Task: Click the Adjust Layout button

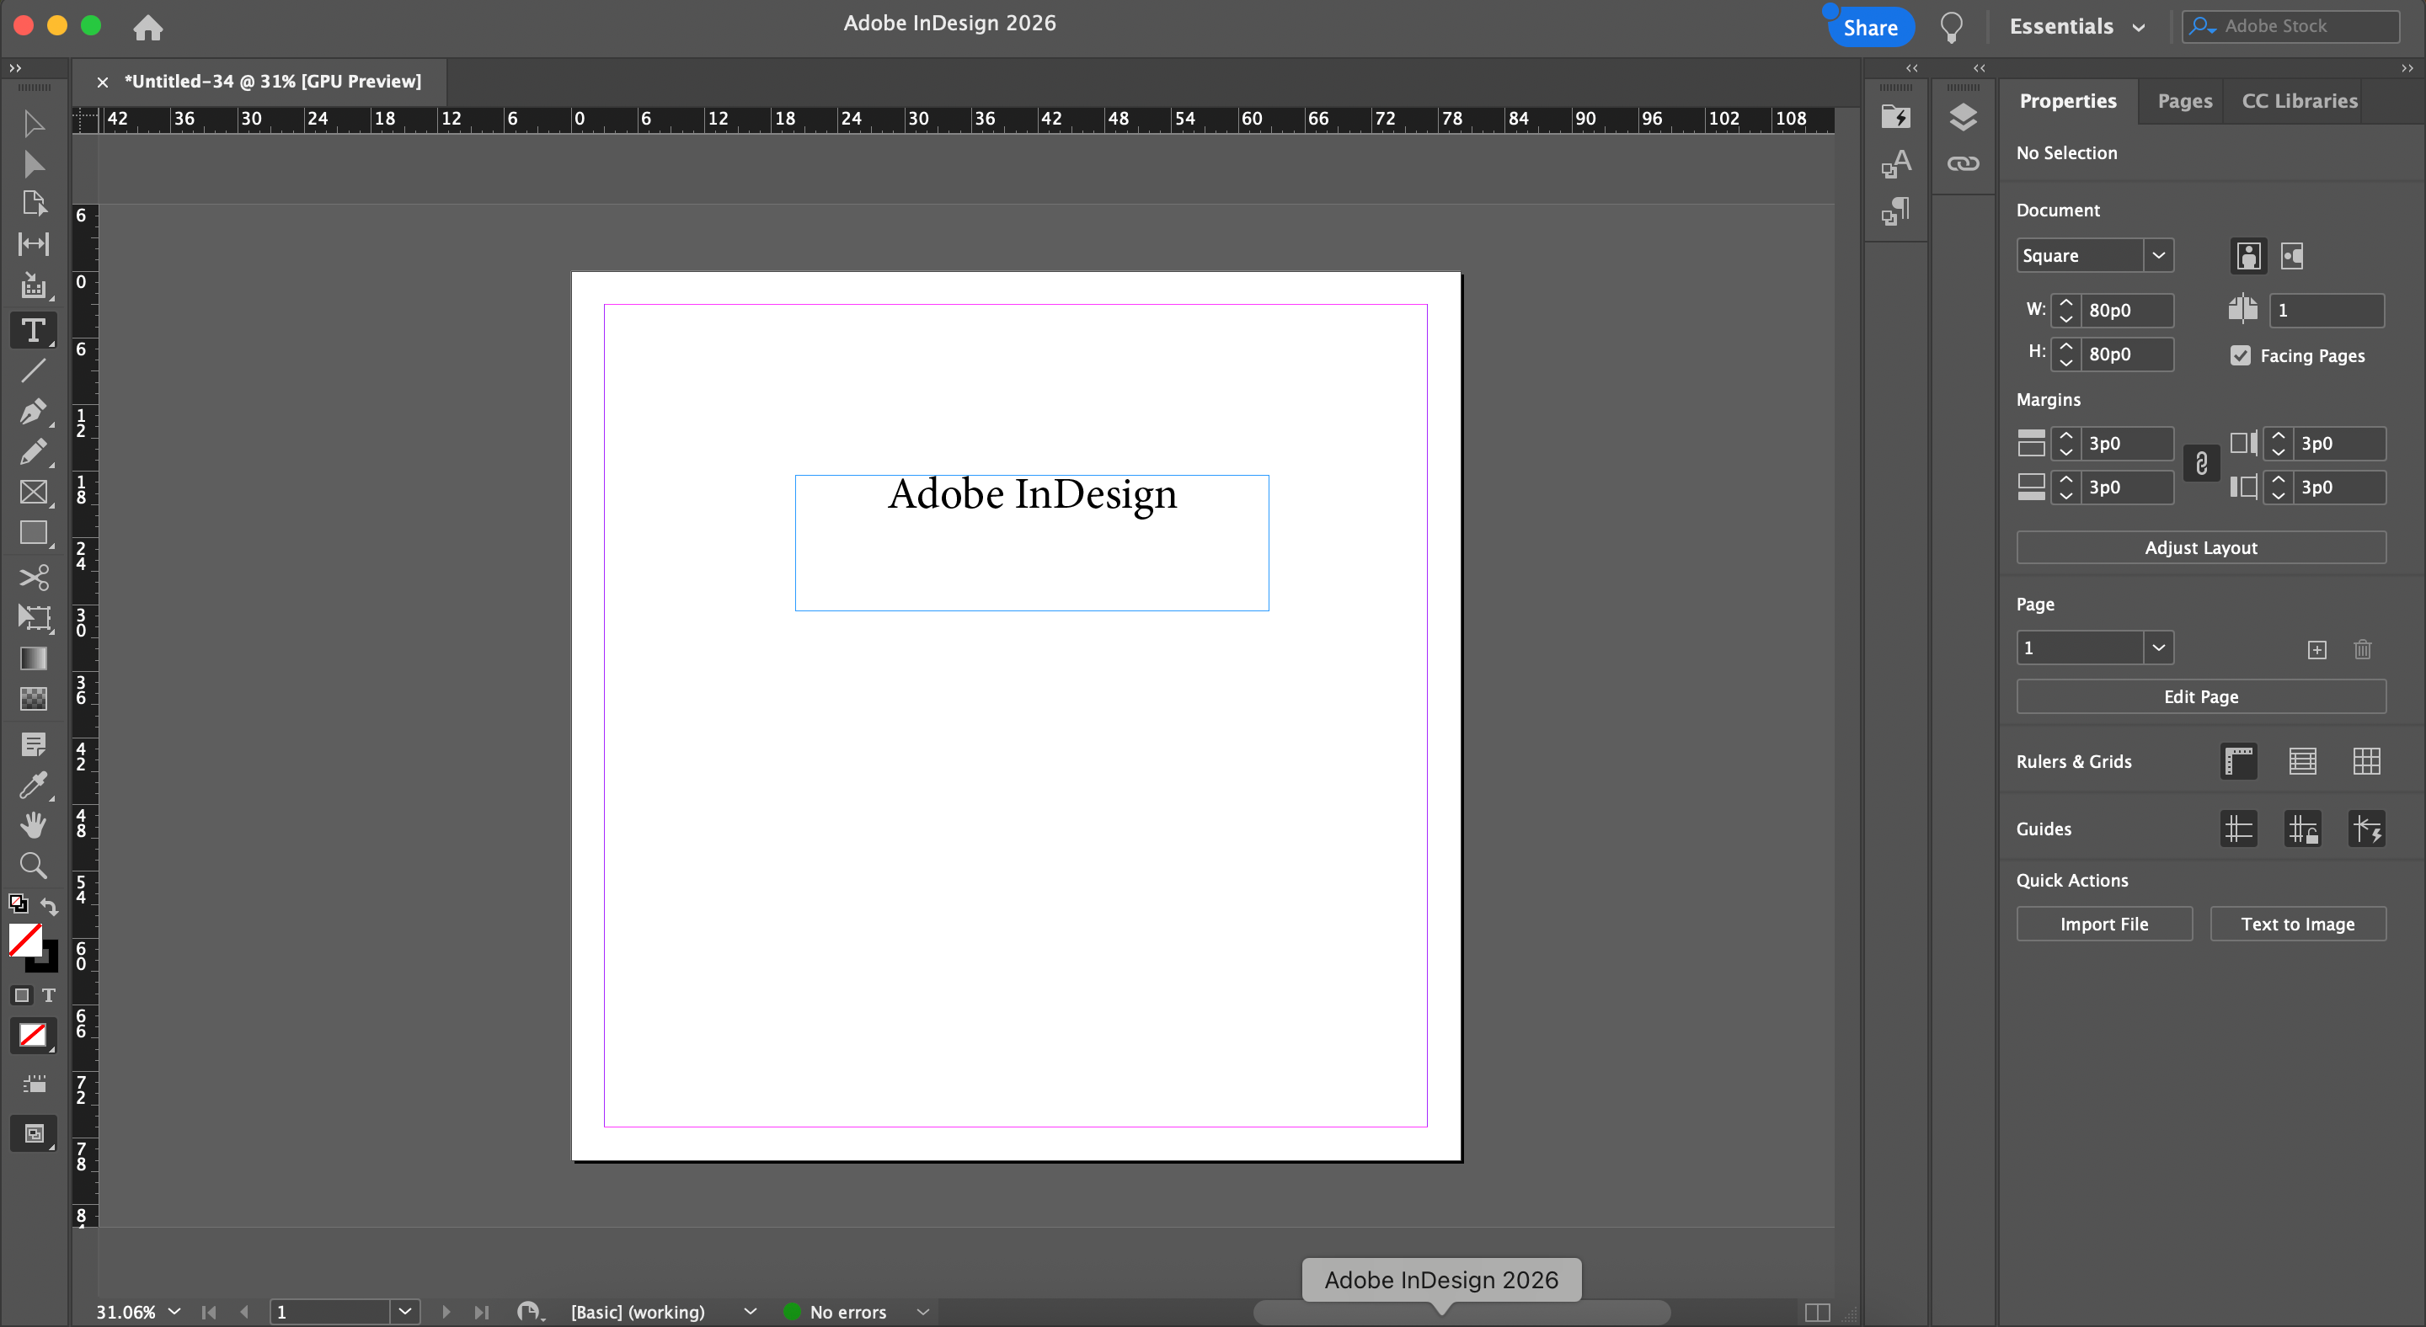Action: tap(2200, 548)
